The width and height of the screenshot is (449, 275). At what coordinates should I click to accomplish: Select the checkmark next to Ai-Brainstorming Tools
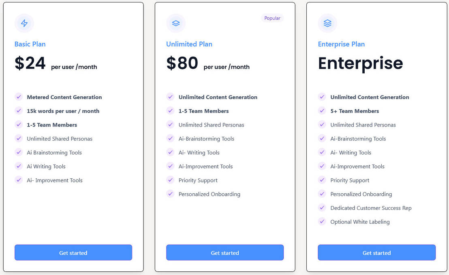[x=170, y=139]
